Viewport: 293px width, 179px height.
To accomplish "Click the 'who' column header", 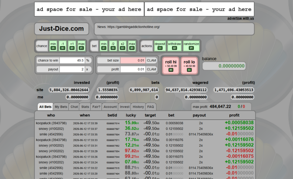I will coord(51,115).
